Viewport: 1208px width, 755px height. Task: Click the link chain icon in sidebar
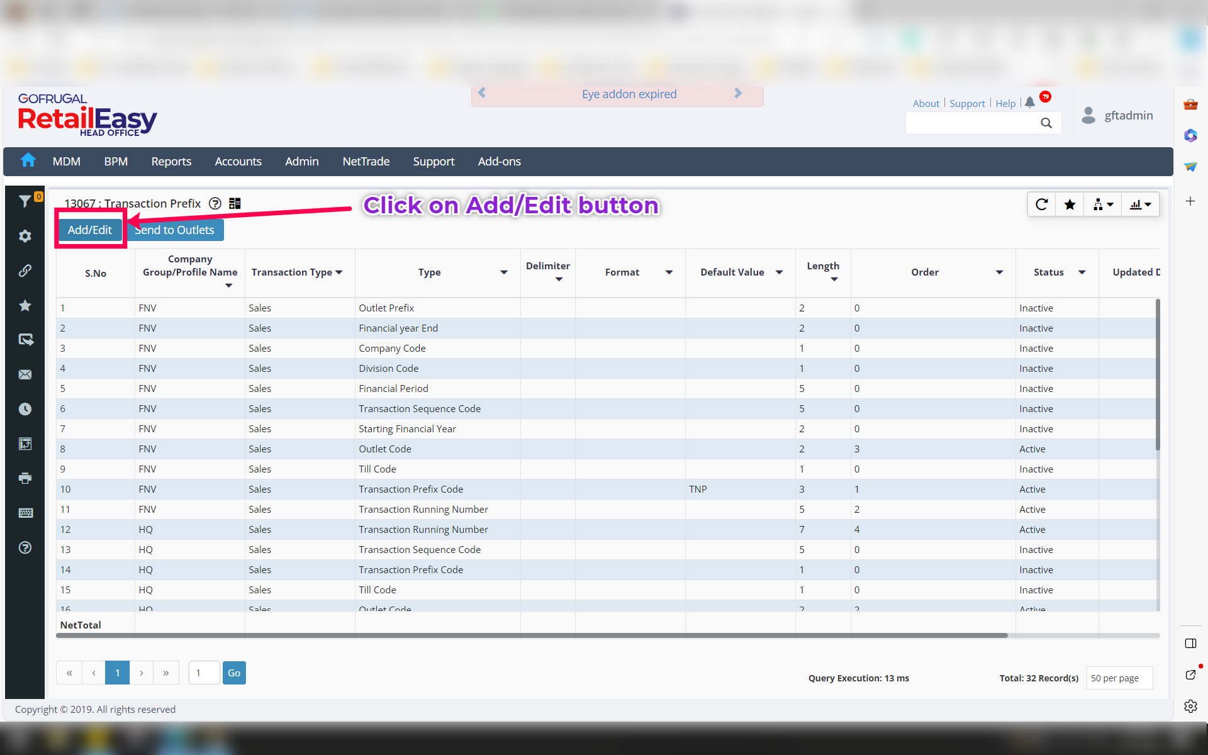click(x=25, y=271)
